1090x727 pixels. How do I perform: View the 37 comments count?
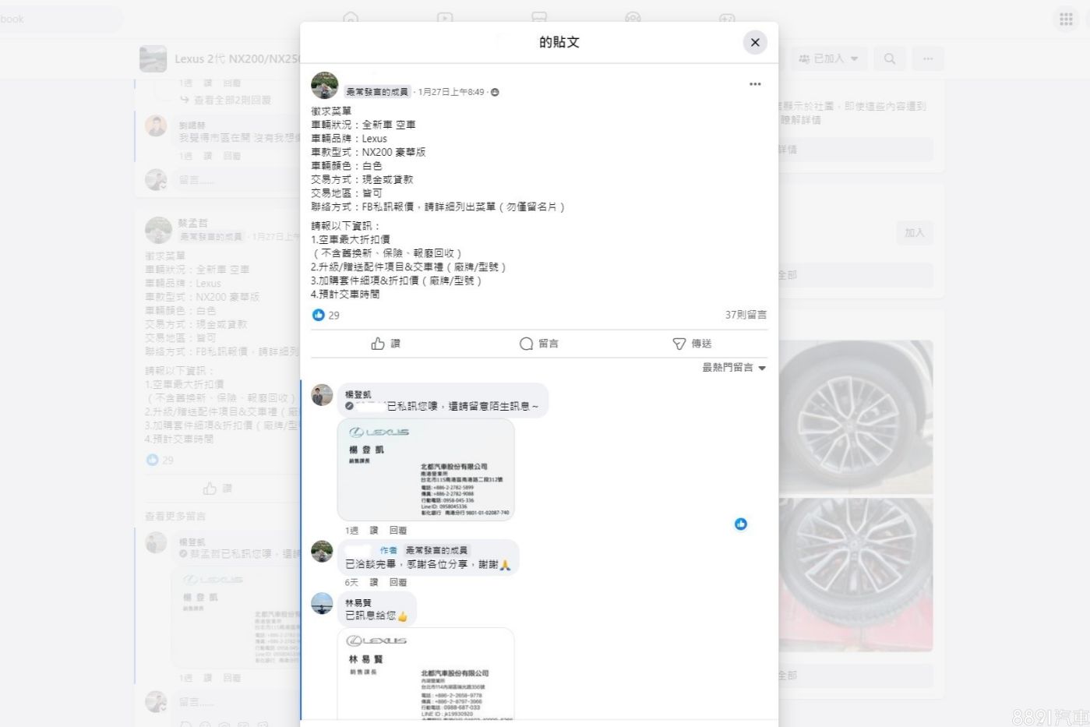pyautogui.click(x=745, y=315)
